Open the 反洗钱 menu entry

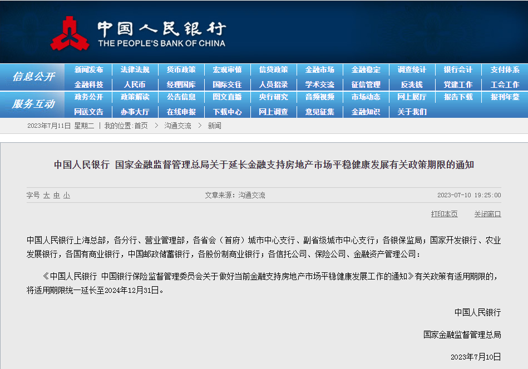coord(412,84)
